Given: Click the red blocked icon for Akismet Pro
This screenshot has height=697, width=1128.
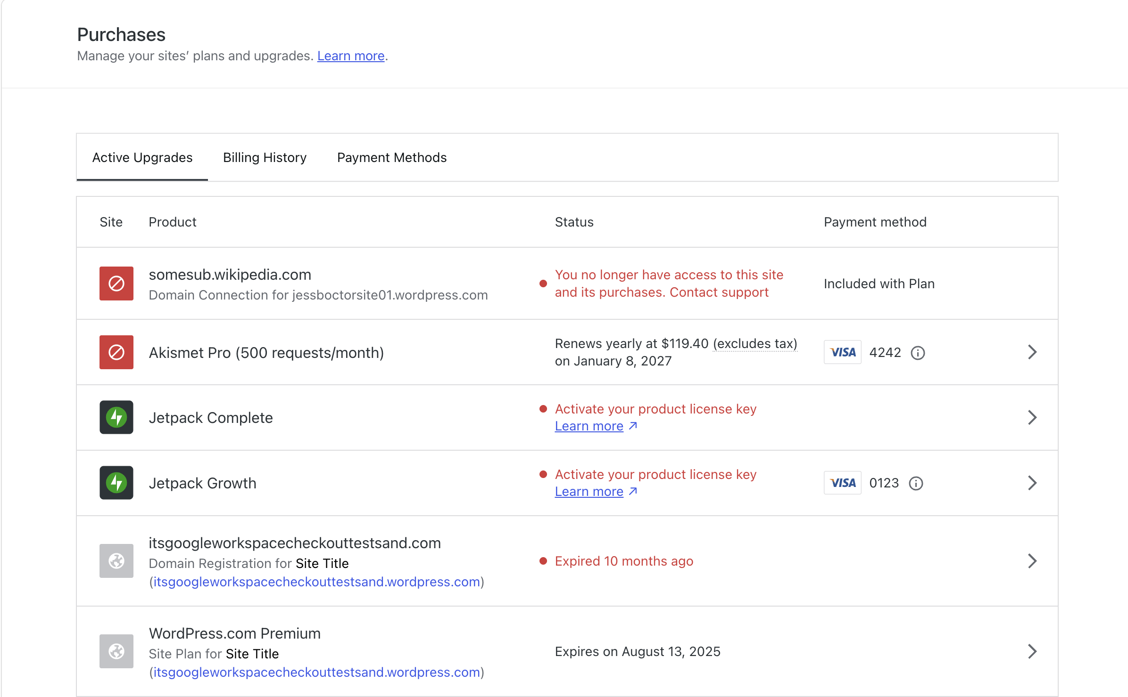Looking at the screenshot, I should (116, 352).
